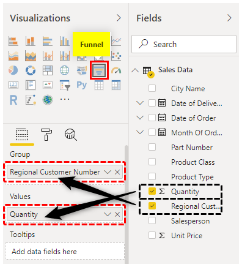This screenshot has height=267, width=242.
Task: Select the R script visual
Action: [x=13, y=100]
